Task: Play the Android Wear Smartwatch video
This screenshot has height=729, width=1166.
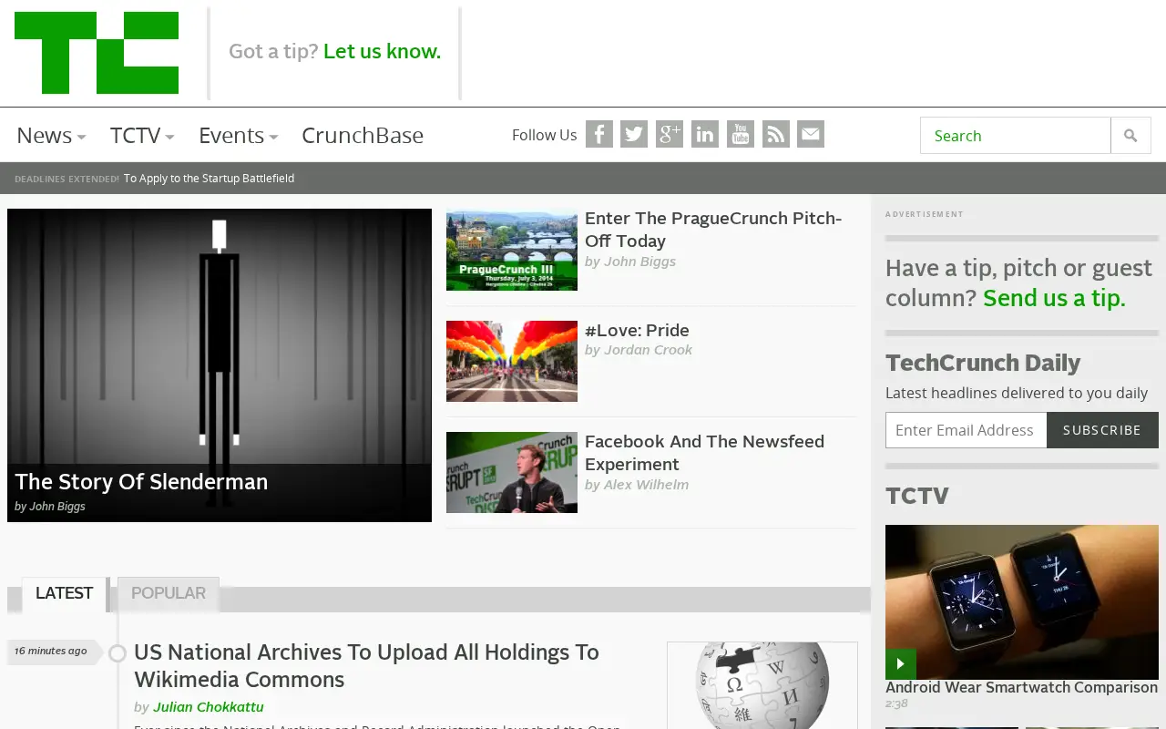Action: [x=901, y=663]
